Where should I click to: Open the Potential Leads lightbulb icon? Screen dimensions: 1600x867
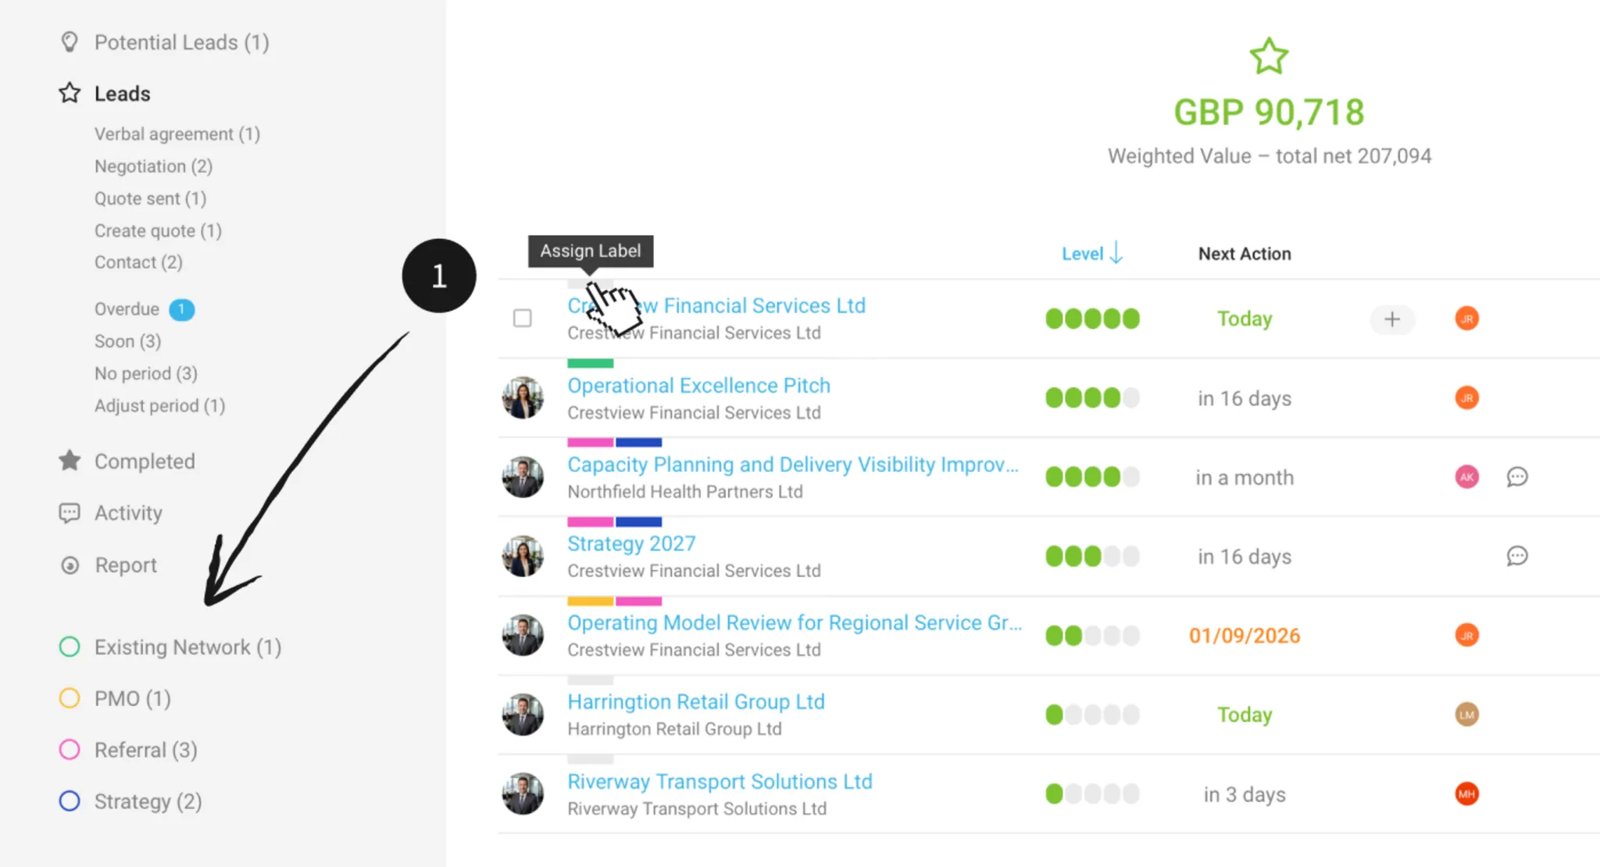tap(70, 42)
